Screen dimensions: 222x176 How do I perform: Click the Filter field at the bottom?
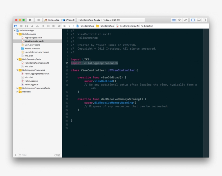32,155
